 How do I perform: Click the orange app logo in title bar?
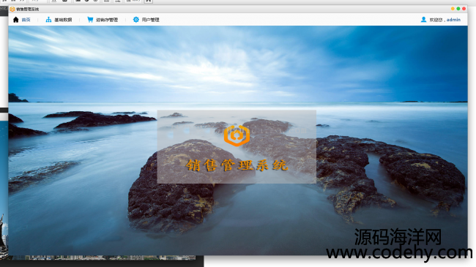tap(12, 9)
